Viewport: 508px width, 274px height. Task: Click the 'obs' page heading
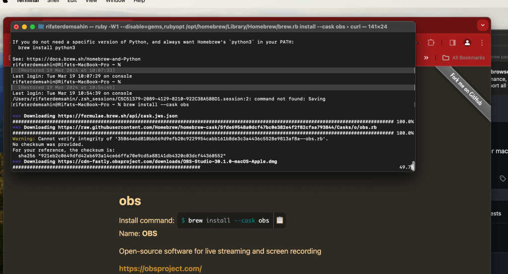tap(130, 201)
